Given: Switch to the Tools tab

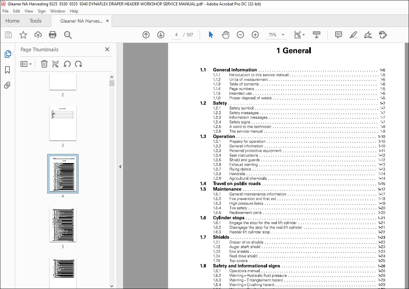Looking at the screenshot, I should (x=35, y=21).
